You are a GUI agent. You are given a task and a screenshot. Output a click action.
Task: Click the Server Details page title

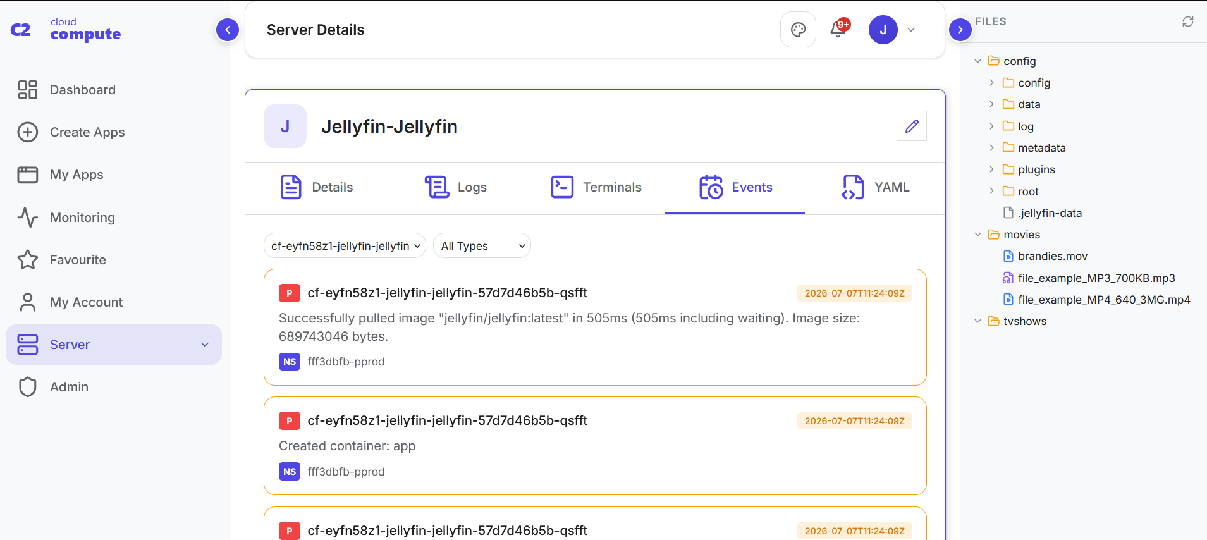(x=316, y=30)
